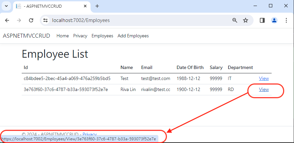Click the address bar URL field
Image resolution: width=294 pixels, height=143 pixels.
tap(134, 20)
